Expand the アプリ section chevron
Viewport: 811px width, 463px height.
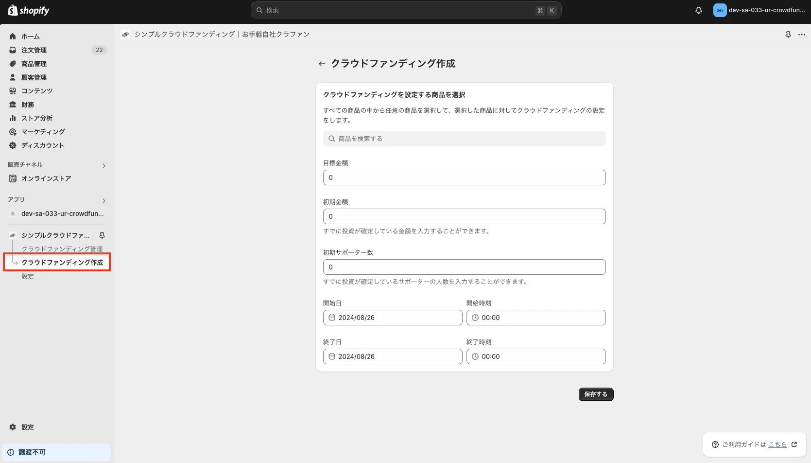pos(104,200)
